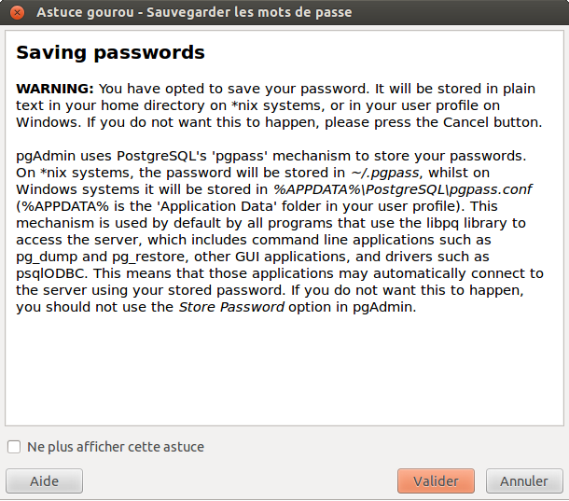Enable the "Ne plus afficher cette astuce" checkbox
This screenshot has width=569, height=501.
point(14,447)
